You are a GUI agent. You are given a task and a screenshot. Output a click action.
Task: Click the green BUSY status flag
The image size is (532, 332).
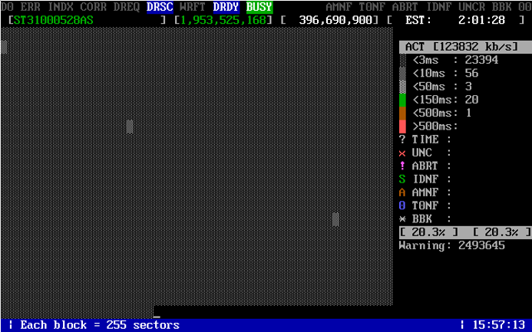click(x=259, y=7)
